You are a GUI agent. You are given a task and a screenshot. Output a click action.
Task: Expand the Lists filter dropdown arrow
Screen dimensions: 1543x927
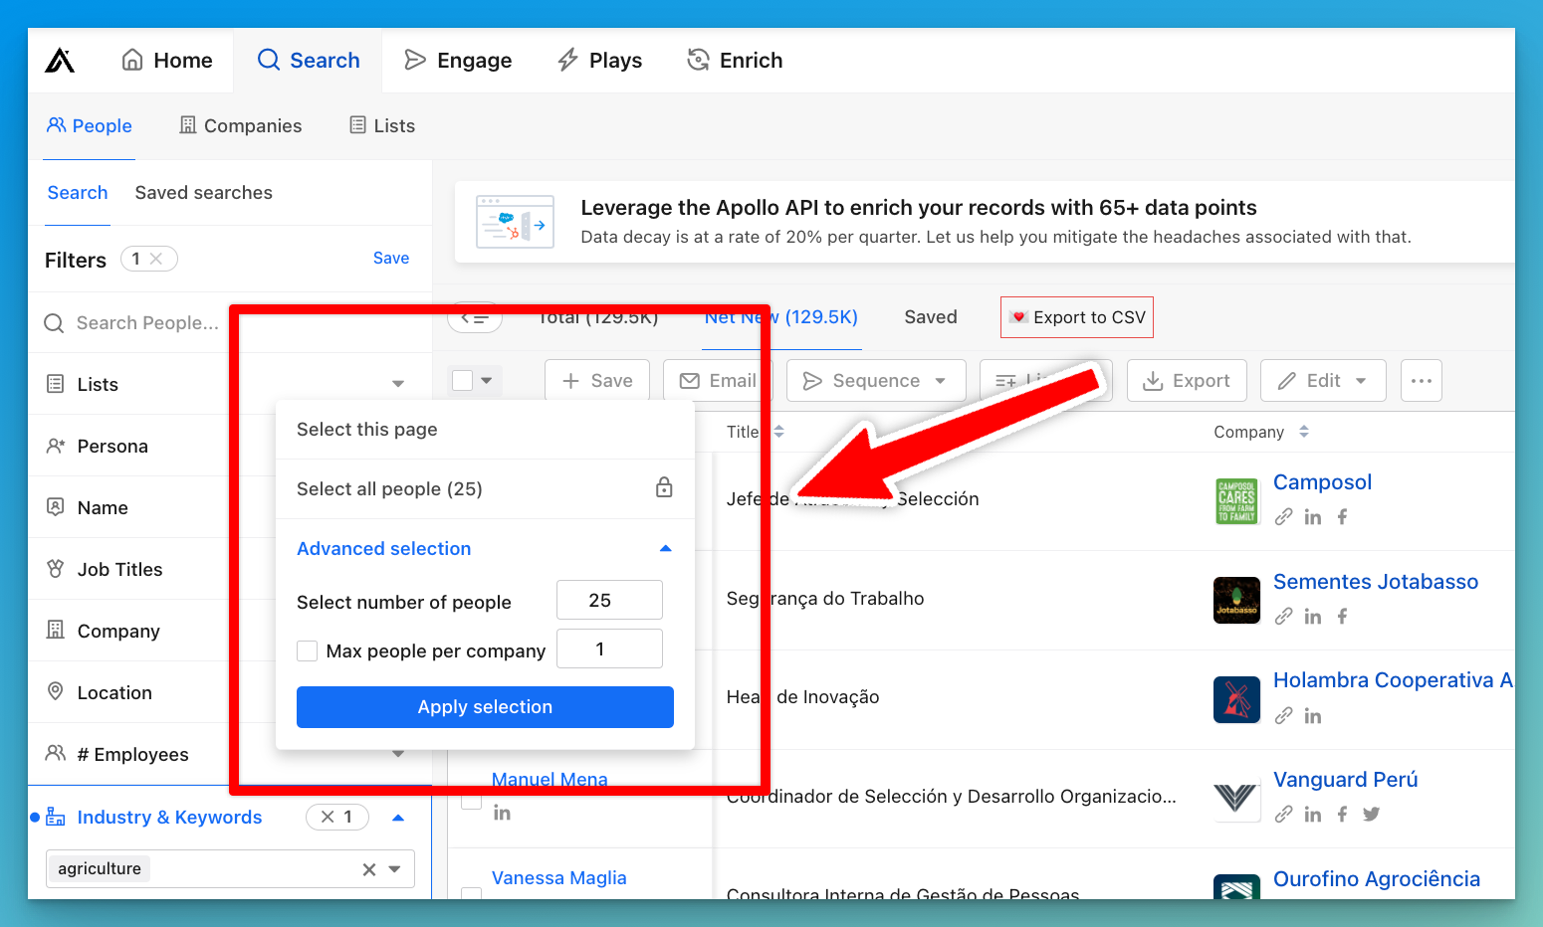(398, 384)
